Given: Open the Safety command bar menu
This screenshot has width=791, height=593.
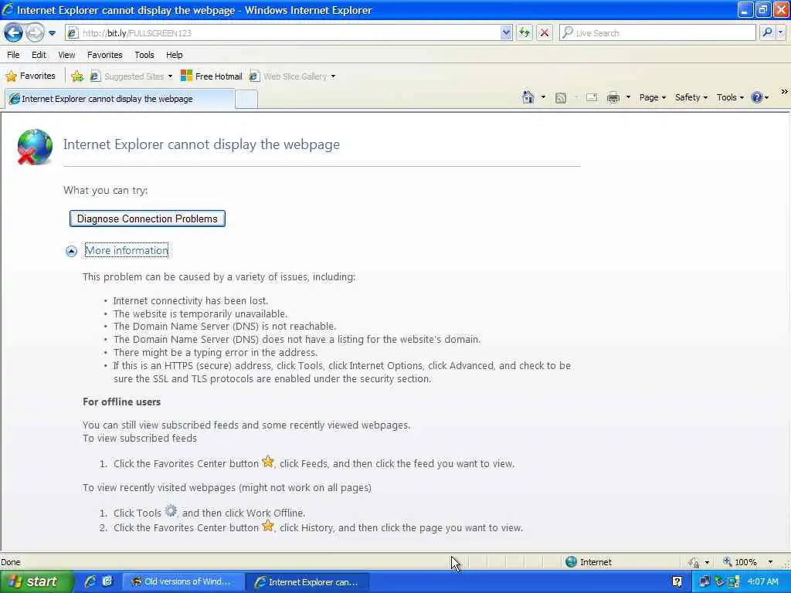Looking at the screenshot, I should tap(691, 97).
